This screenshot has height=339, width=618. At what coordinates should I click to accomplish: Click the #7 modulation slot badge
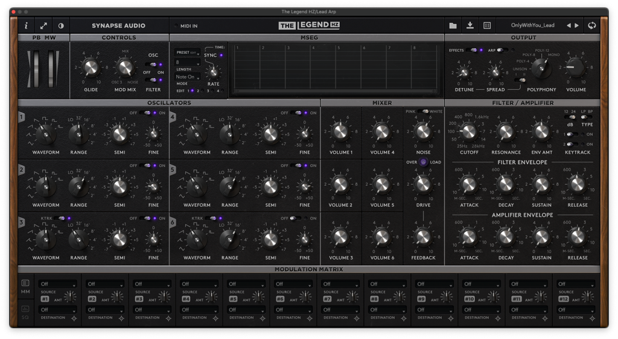pos(327,299)
